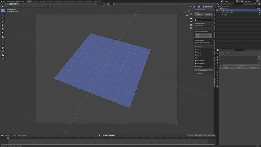The height and width of the screenshot is (147, 261).
Task: Open the Control Points menu
Action: [34, 7]
